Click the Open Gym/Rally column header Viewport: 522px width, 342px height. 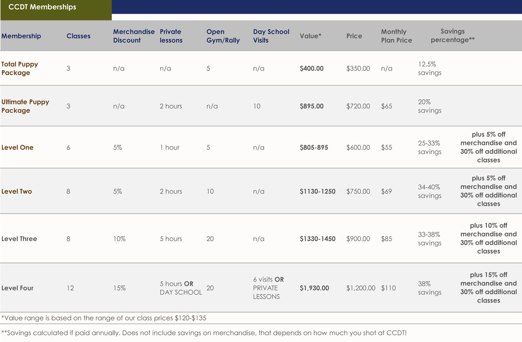coord(223,36)
